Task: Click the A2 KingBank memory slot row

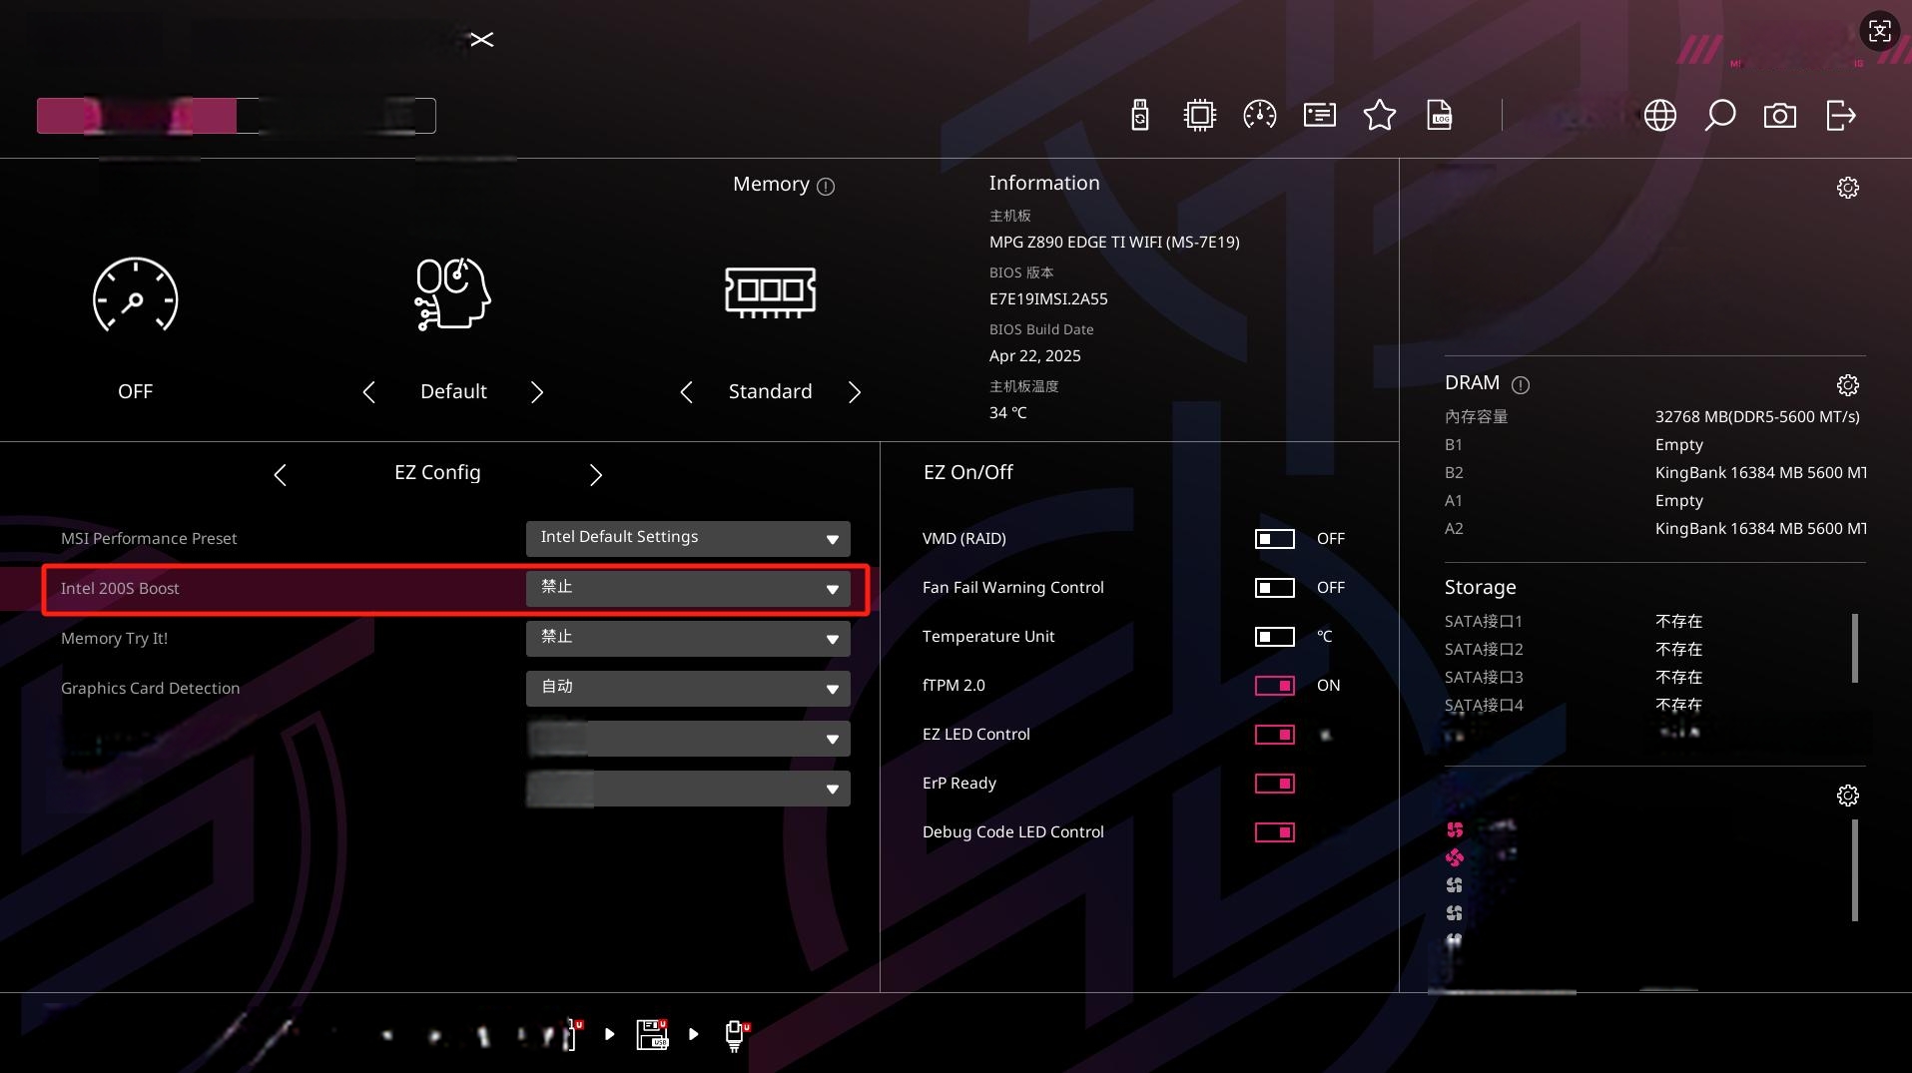Action: click(1654, 529)
